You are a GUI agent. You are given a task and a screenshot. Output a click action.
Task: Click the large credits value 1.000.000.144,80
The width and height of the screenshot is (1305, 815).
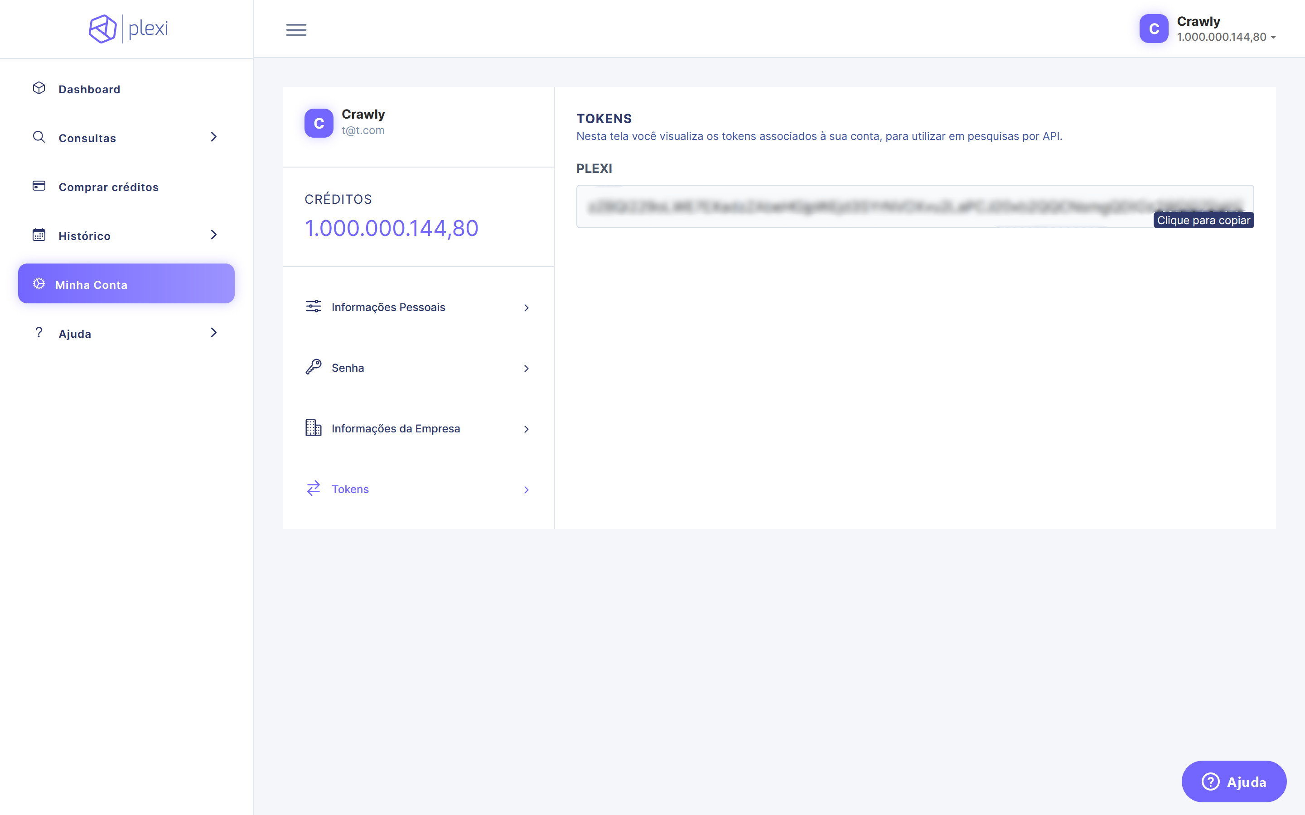391,228
